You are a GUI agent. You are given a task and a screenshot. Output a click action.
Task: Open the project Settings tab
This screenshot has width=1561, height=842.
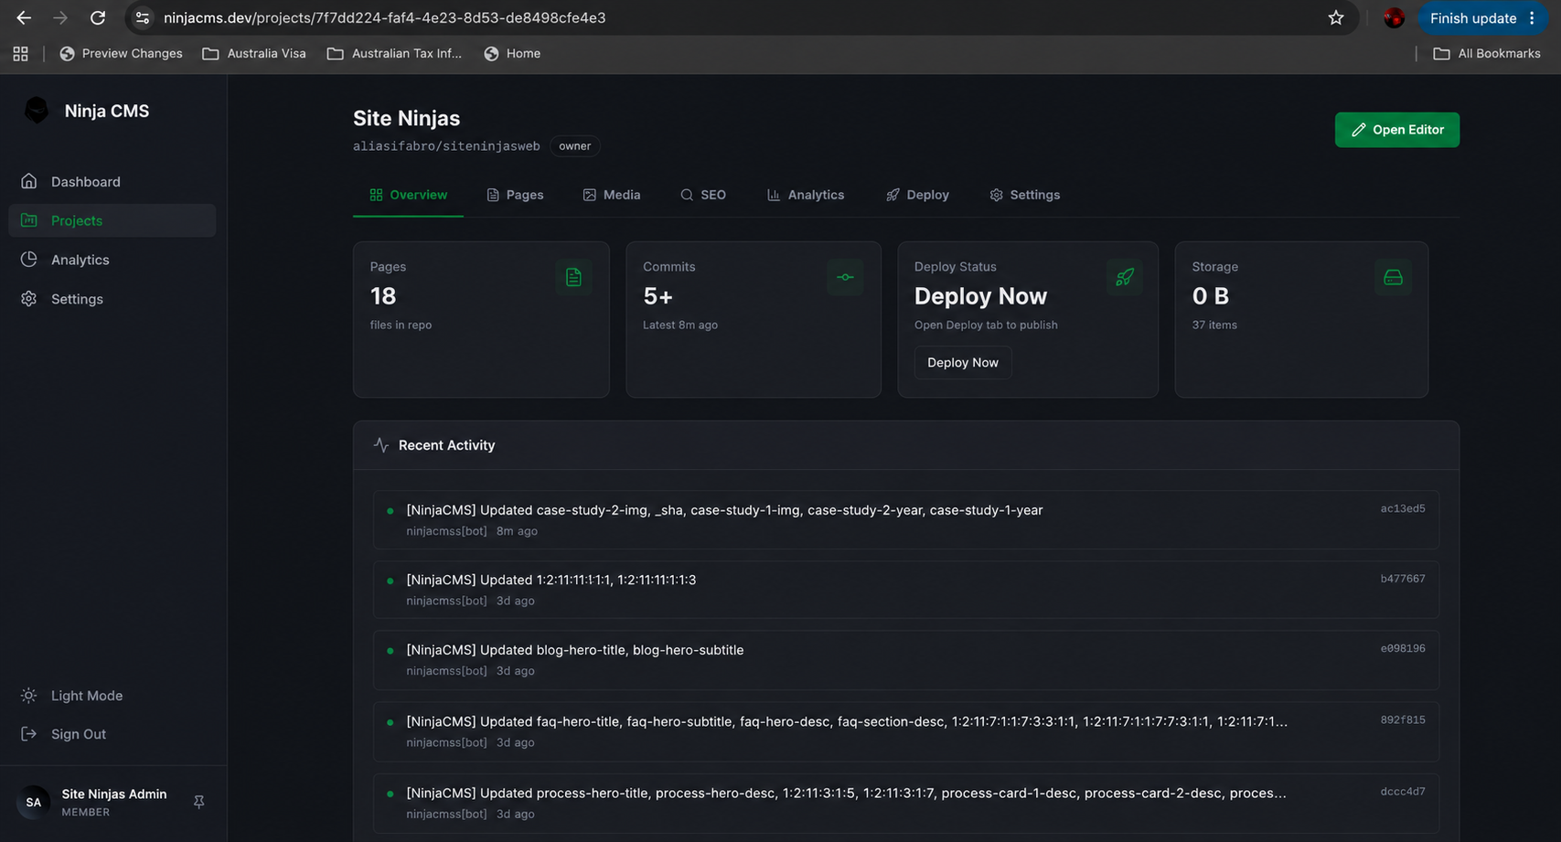coord(1024,195)
